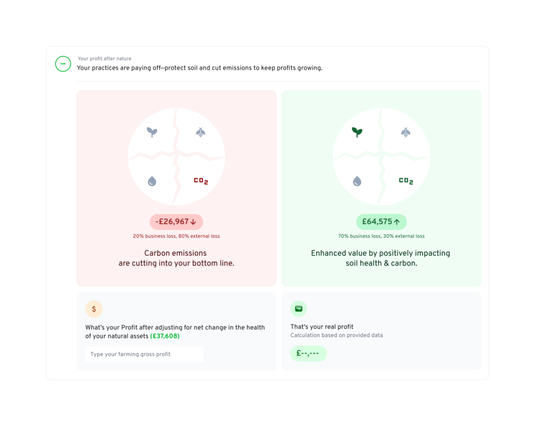Click the bee icon in green card
Screen dimensions: 535x426
point(405,132)
